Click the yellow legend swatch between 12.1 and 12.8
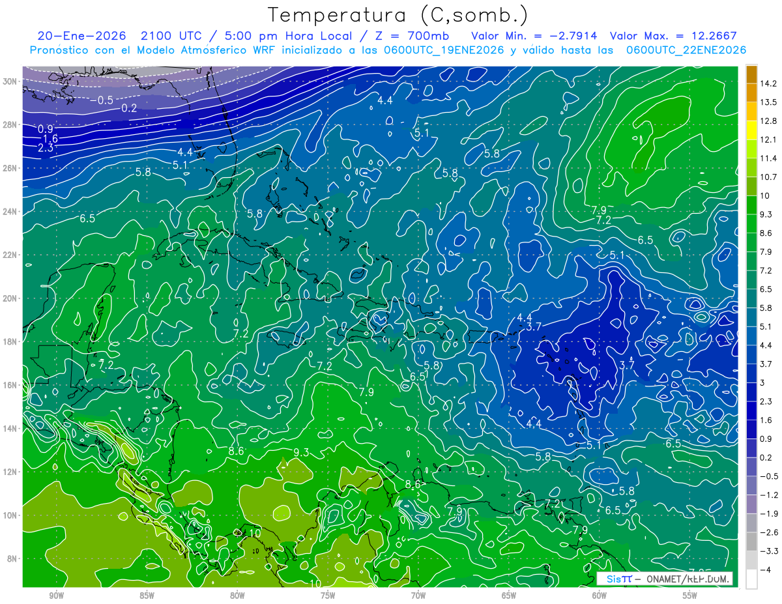This screenshot has width=782, height=604. point(751,130)
